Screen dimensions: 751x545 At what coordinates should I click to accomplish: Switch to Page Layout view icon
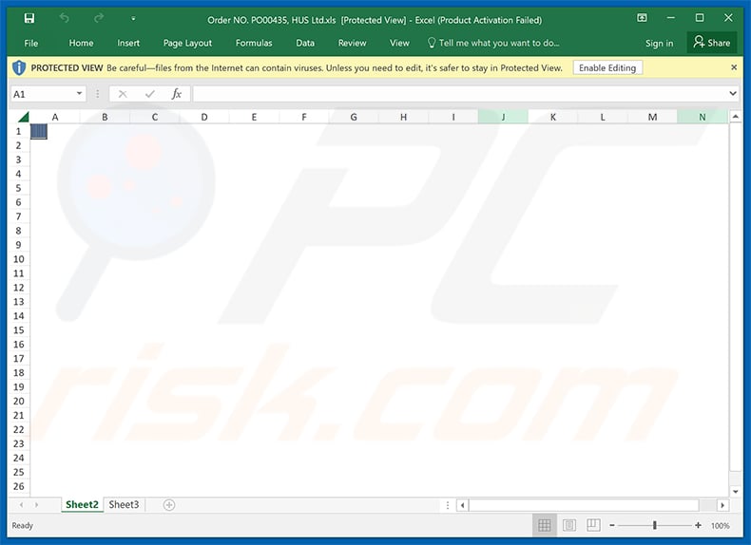coord(569,525)
